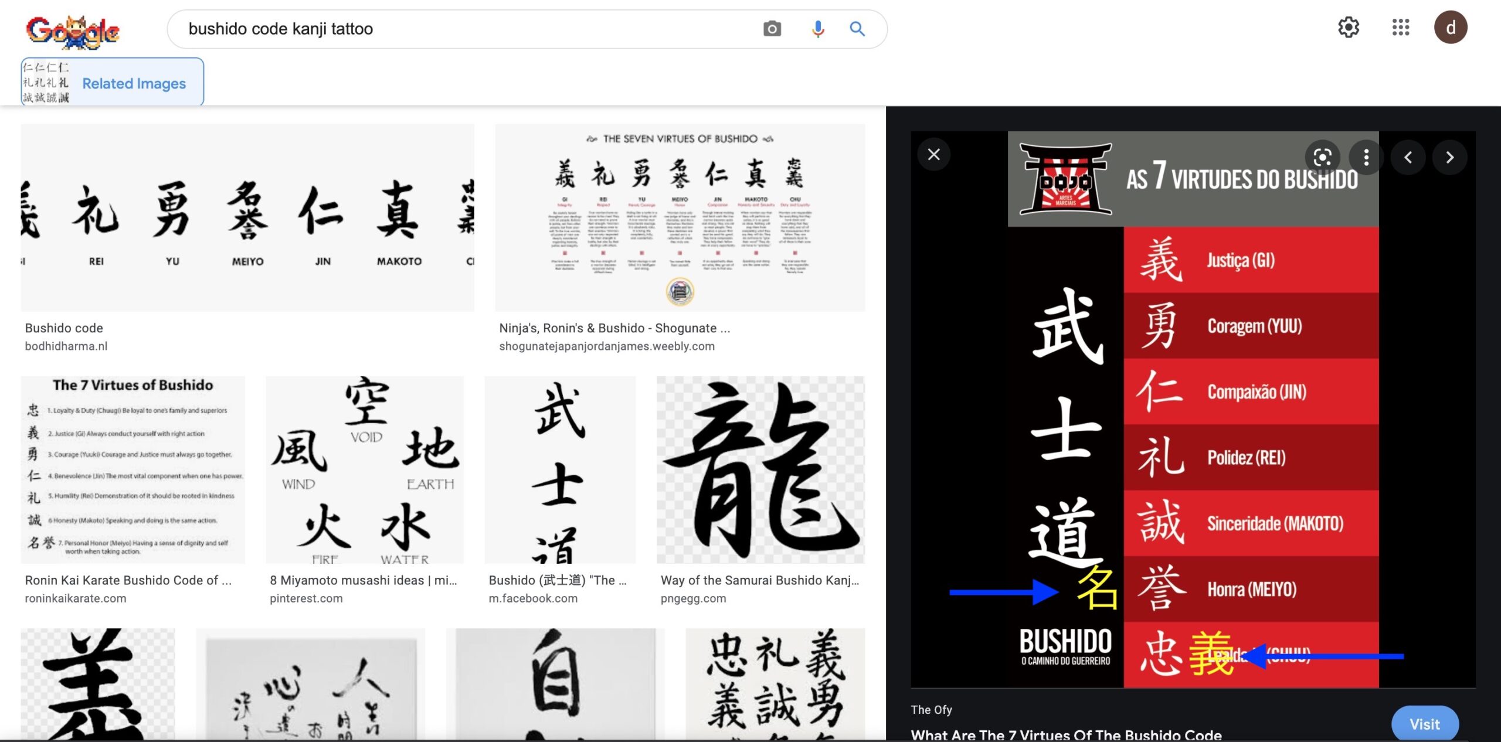The width and height of the screenshot is (1501, 742).
Task: Click shogunatejapanjordanjames.weebly.com source link
Action: [607, 346]
